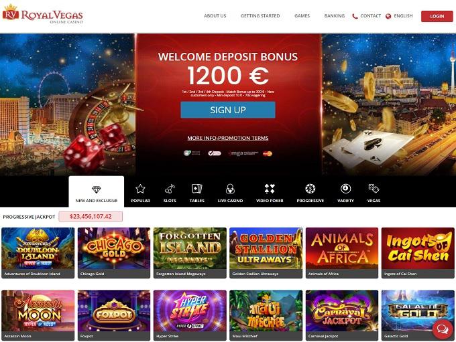This screenshot has width=456, height=342.
Task: Open the Chicago Gold game thumbnail
Action: pyautogui.click(x=114, y=253)
